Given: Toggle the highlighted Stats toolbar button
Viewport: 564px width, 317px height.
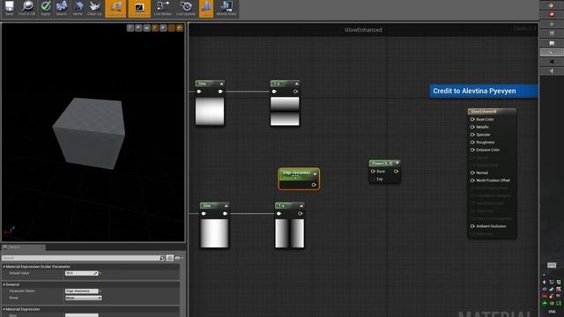Looking at the screenshot, I should point(206,8).
